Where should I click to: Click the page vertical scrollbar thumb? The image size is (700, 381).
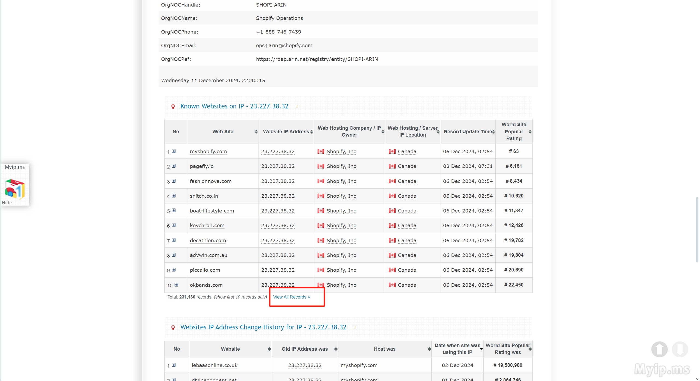point(697,229)
